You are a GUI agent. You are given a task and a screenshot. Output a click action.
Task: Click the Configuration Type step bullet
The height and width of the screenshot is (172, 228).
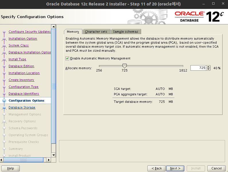pos(4,87)
